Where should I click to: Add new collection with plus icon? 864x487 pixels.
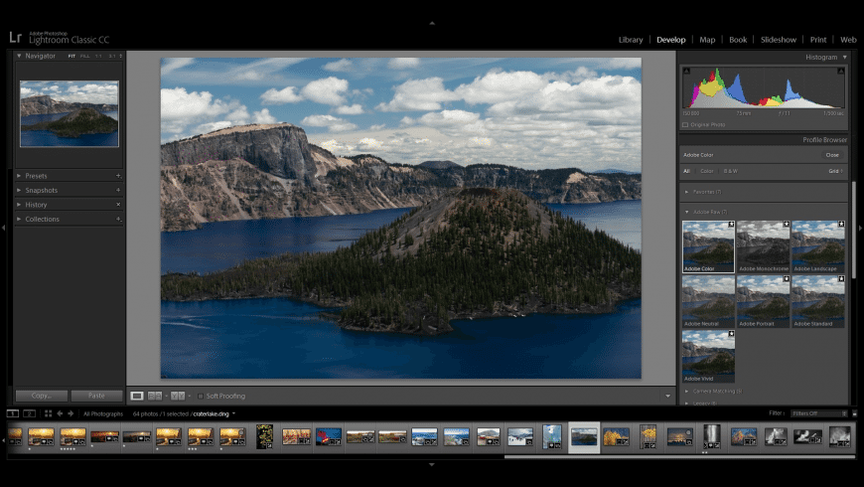118,219
